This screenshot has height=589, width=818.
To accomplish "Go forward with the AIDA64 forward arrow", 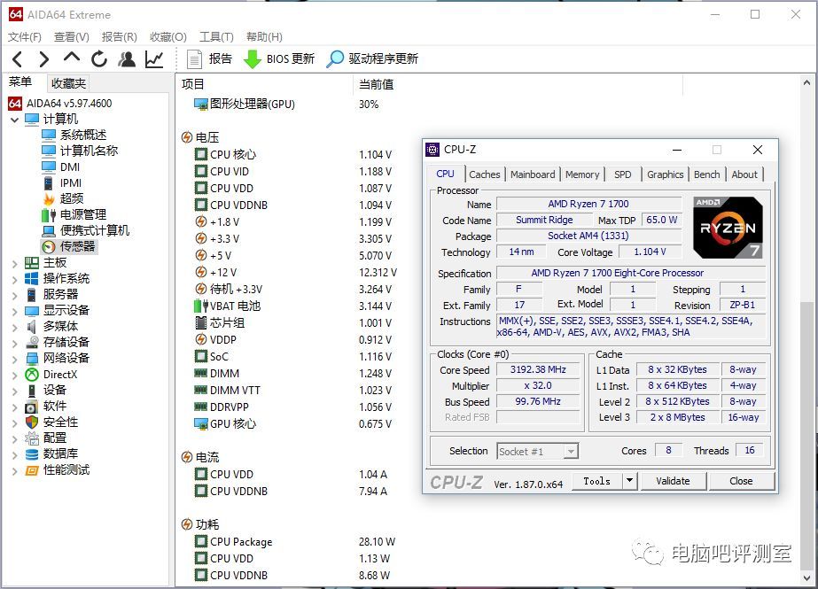I will coord(44,58).
